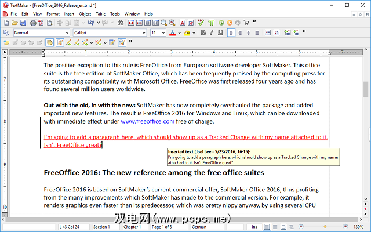The width and height of the screenshot is (371, 232).
Task: Set zoom to actual size 1:1 icon
Action: pos(131,23)
